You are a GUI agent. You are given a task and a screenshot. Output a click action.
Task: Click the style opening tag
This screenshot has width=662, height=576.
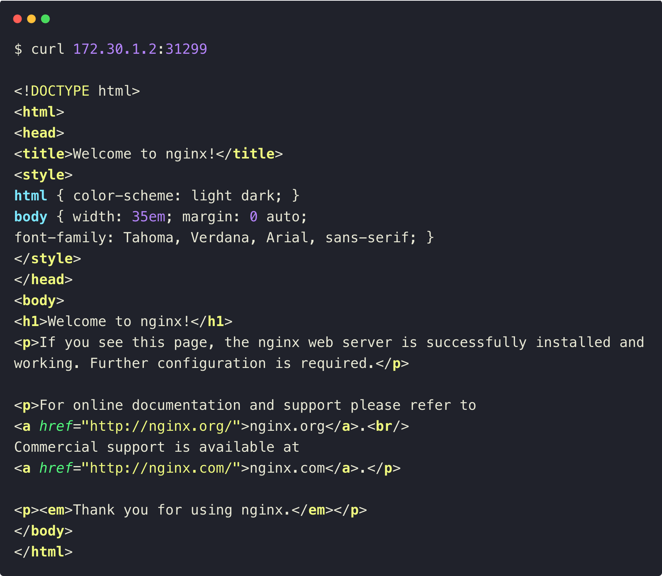coord(43,174)
